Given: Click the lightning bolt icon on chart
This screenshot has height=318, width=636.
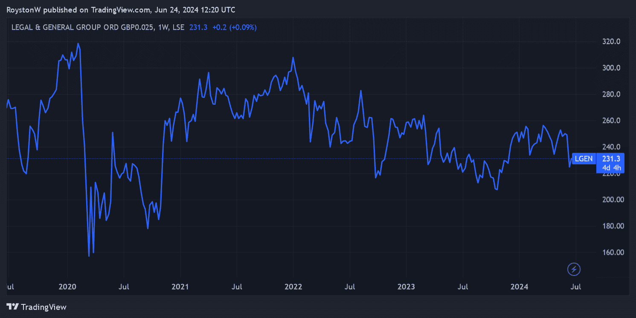Looking at the screenshot, I should pos(574,269).
